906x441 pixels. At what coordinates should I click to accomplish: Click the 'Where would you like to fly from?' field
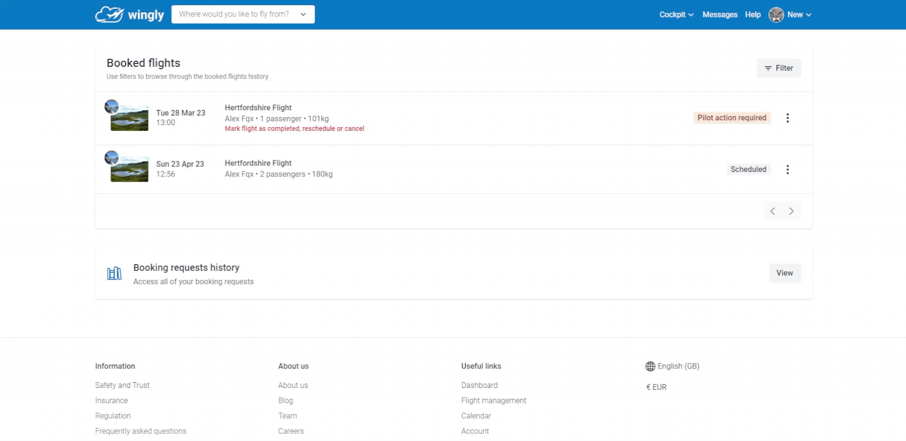[x=243, y=14]
